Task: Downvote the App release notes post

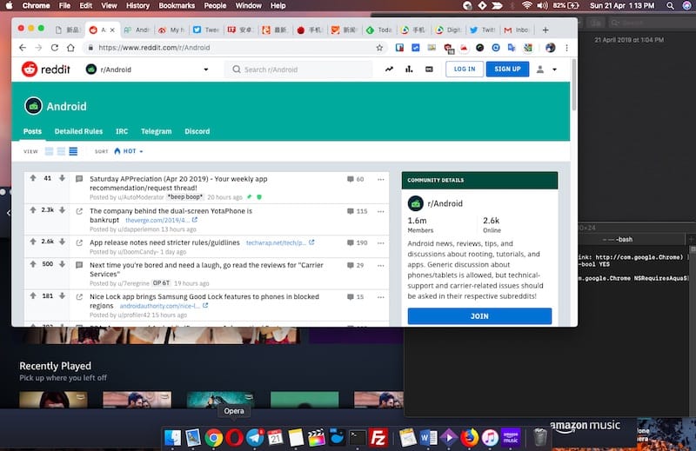Action: pos(62,242)
